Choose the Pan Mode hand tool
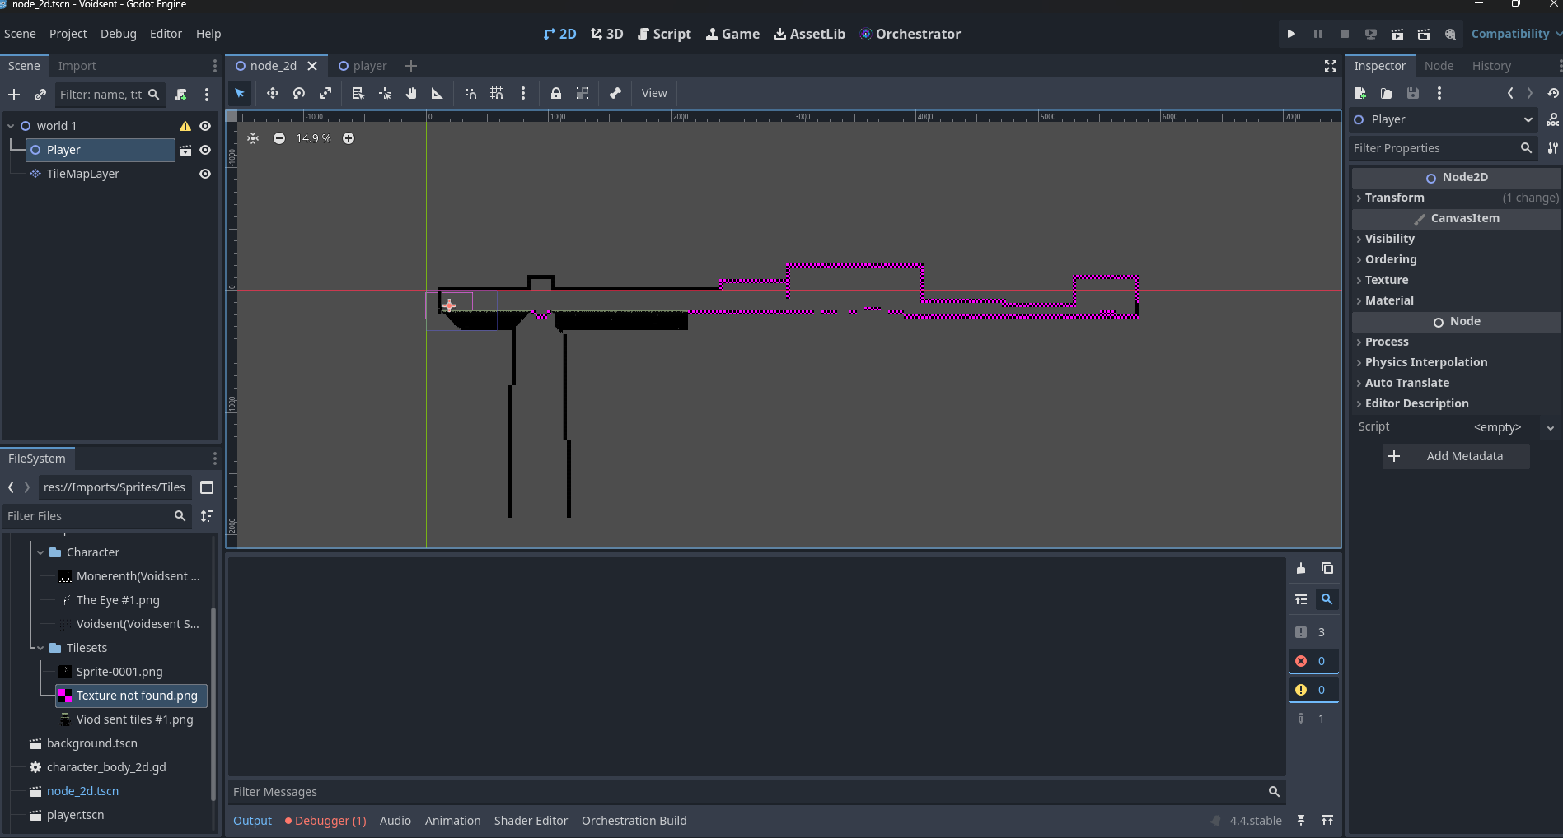Screen dimensions: 1563x838 click(411, 93)
